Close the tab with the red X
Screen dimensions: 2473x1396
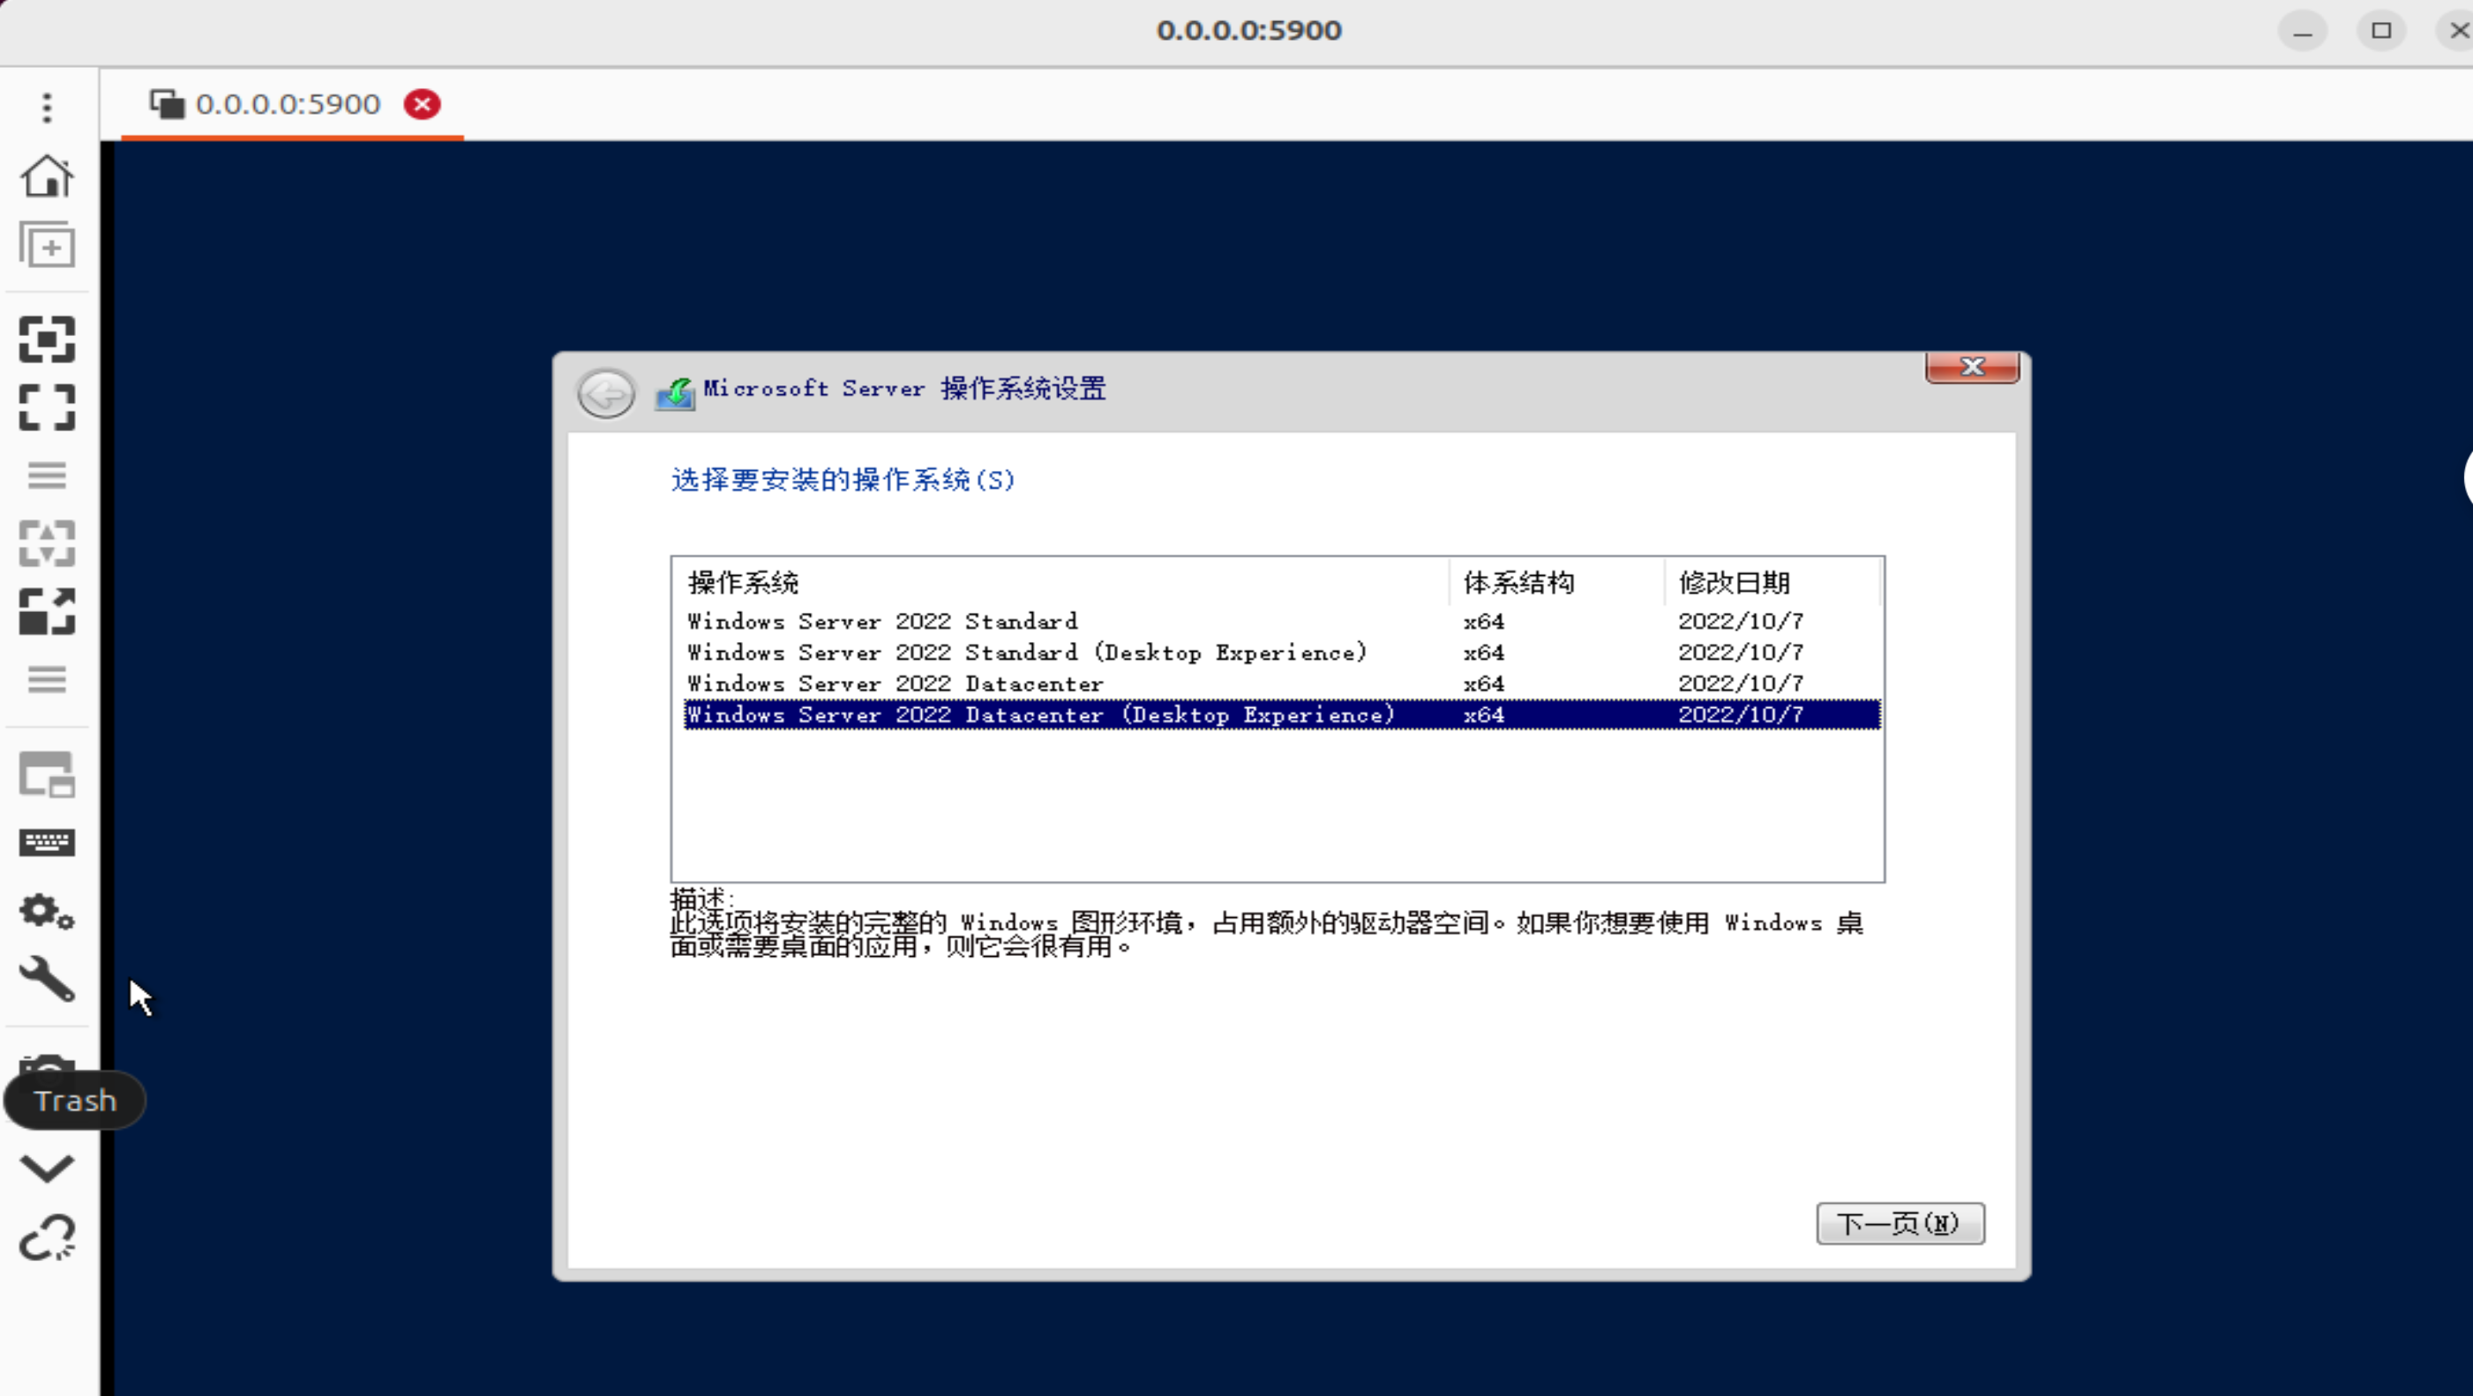(423, 104)
